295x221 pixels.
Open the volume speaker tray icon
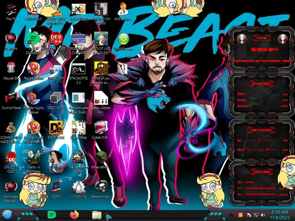coord(263,215)
